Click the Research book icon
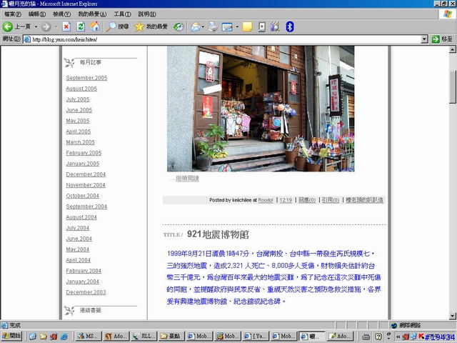 coord(275,26)
